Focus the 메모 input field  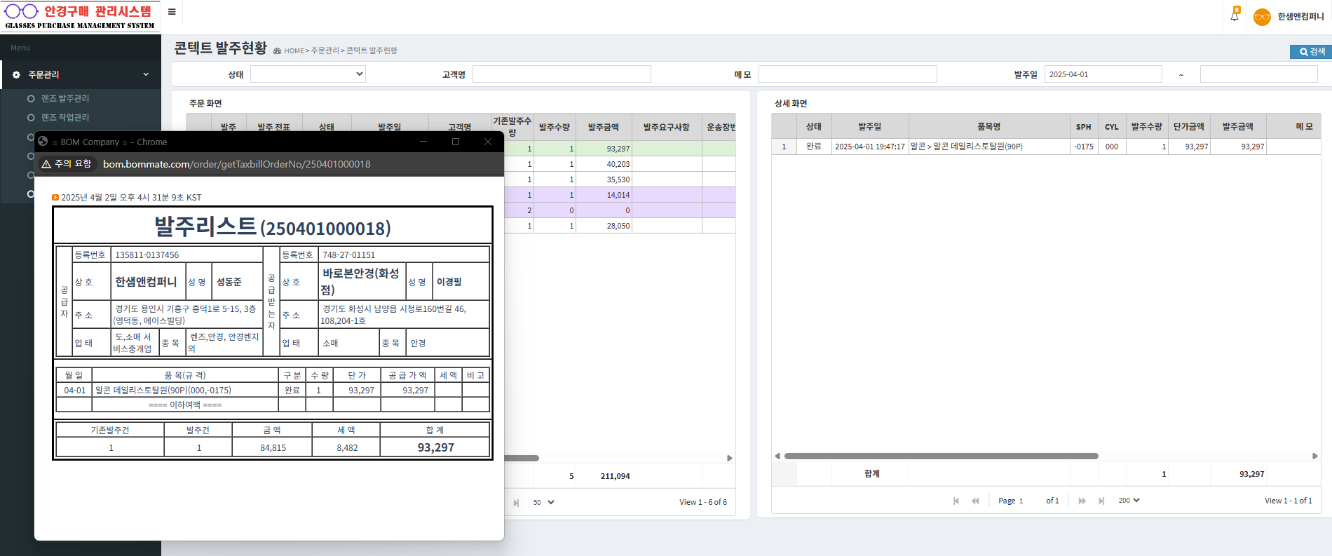click(x=848, y=74)
